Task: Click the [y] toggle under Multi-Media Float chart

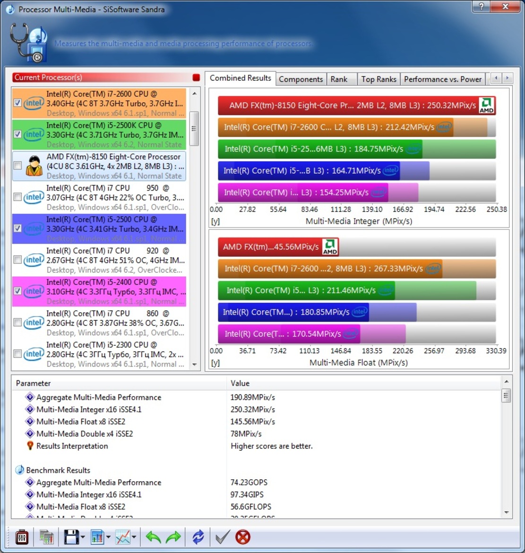Action: [215, 363]
